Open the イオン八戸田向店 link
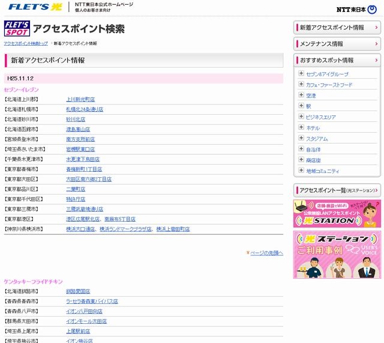 [x=84, y=311]
